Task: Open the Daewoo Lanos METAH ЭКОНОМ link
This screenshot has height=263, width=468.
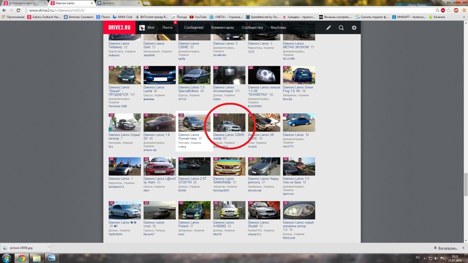Action: (296, 45)
